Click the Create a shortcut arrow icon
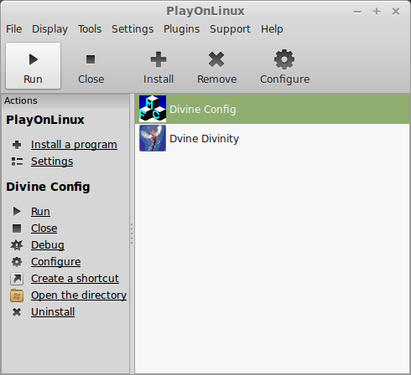This screenshot has height=375, width=411. point(17,279)
